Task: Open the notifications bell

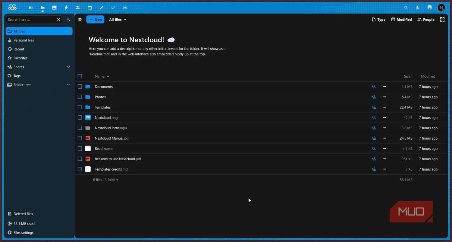Action: click(418, 8)
